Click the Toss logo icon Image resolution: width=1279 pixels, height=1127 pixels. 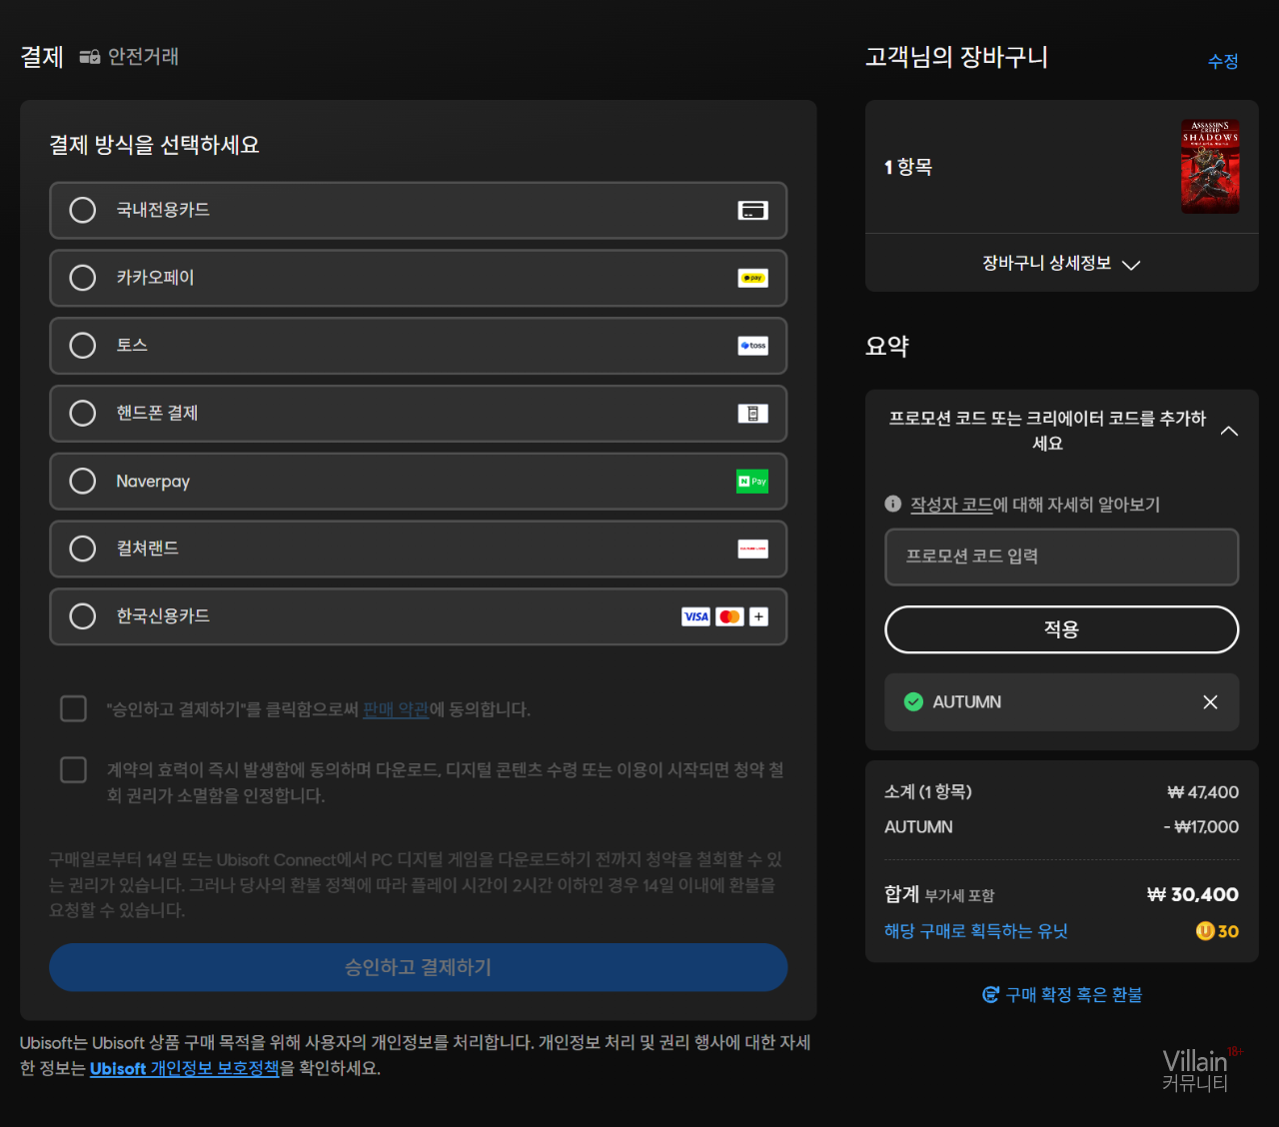(752, 346)
